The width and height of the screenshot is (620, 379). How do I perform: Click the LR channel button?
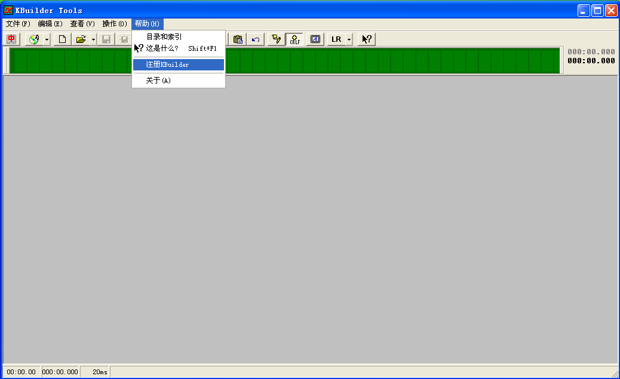click(x=336, y=39)
